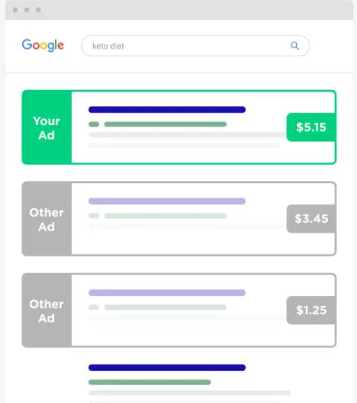
Task: Click the third gray dot in the title bar
Action: [38, 10]
